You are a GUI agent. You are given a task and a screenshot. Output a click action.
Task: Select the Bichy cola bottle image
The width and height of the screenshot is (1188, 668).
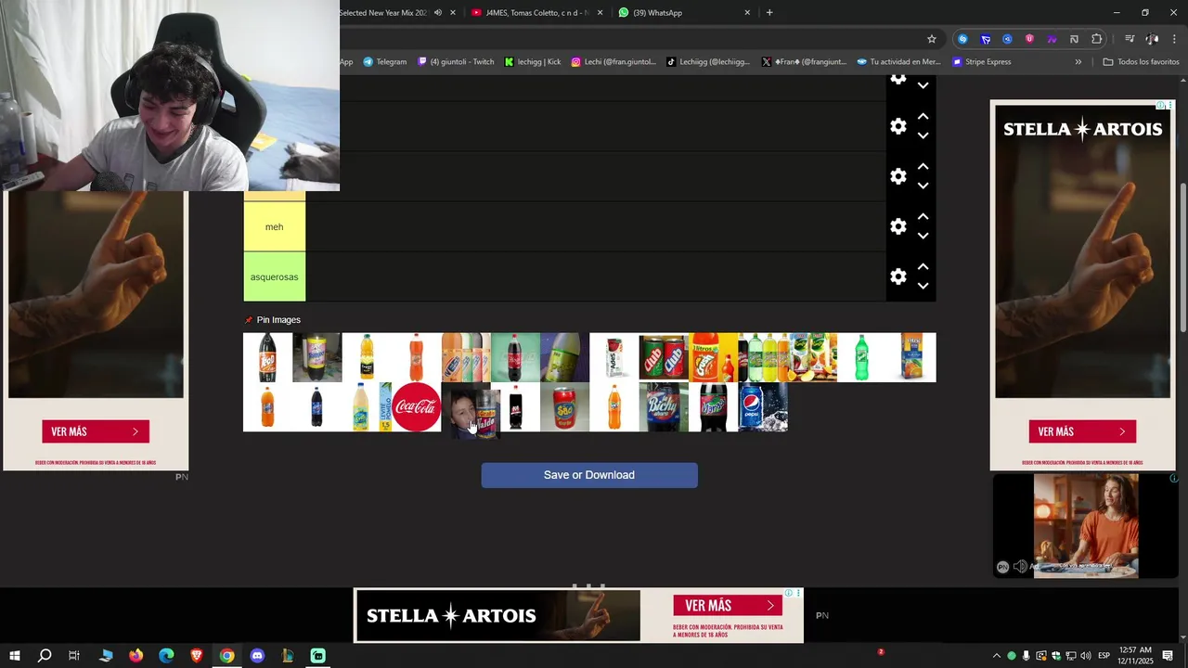(664, 406)
